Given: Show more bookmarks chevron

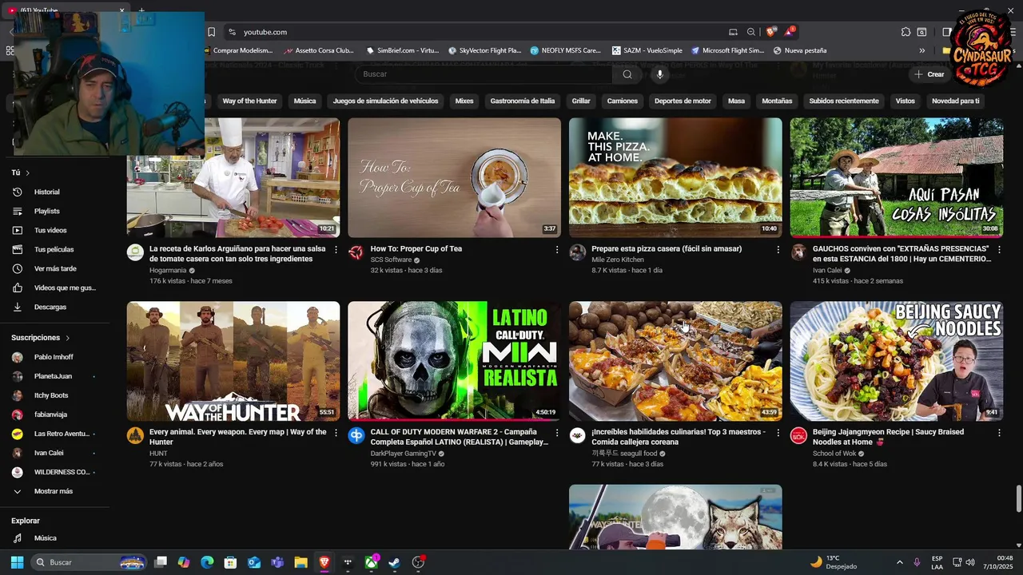Looking at the screenshot, I should [921, 50].
